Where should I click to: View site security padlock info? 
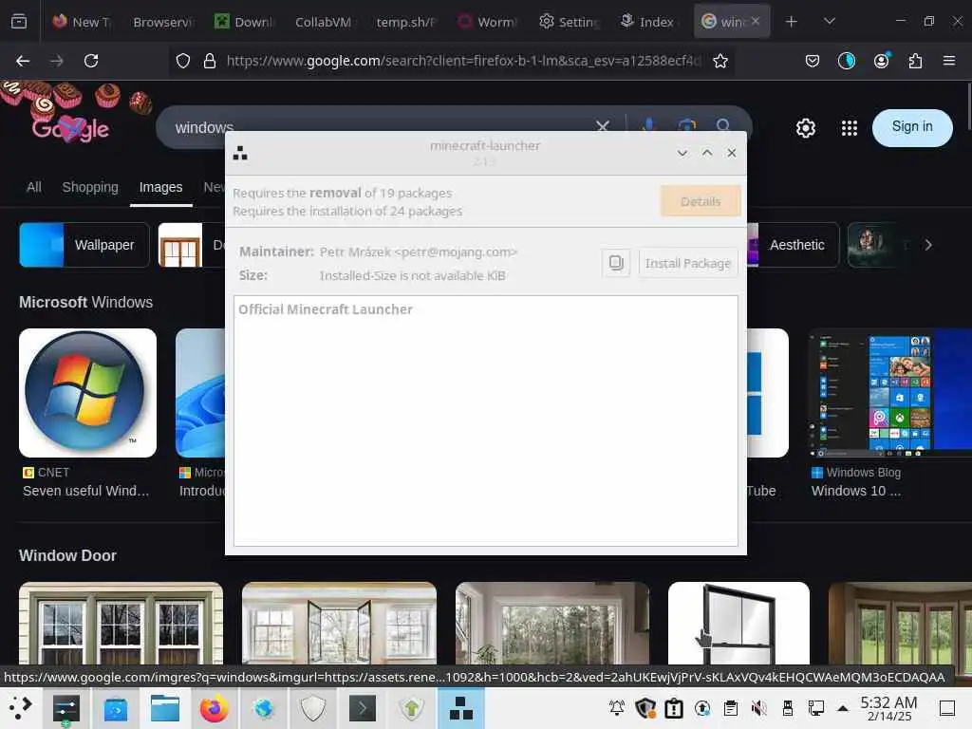pos(210,61)
